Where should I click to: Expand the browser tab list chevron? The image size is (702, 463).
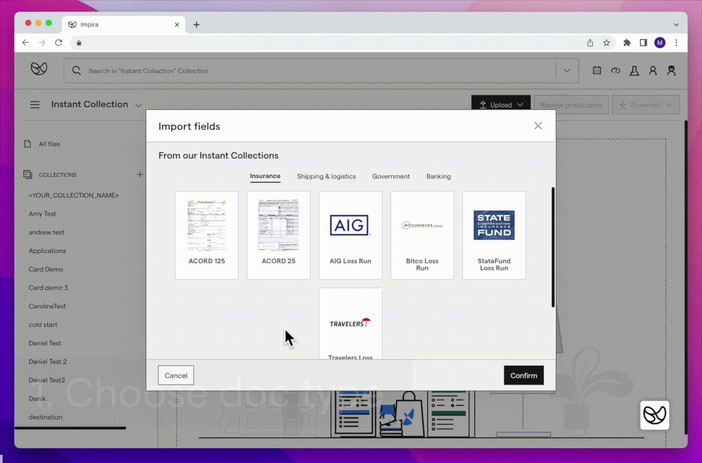pyautogui.click(x=676, y=25)
